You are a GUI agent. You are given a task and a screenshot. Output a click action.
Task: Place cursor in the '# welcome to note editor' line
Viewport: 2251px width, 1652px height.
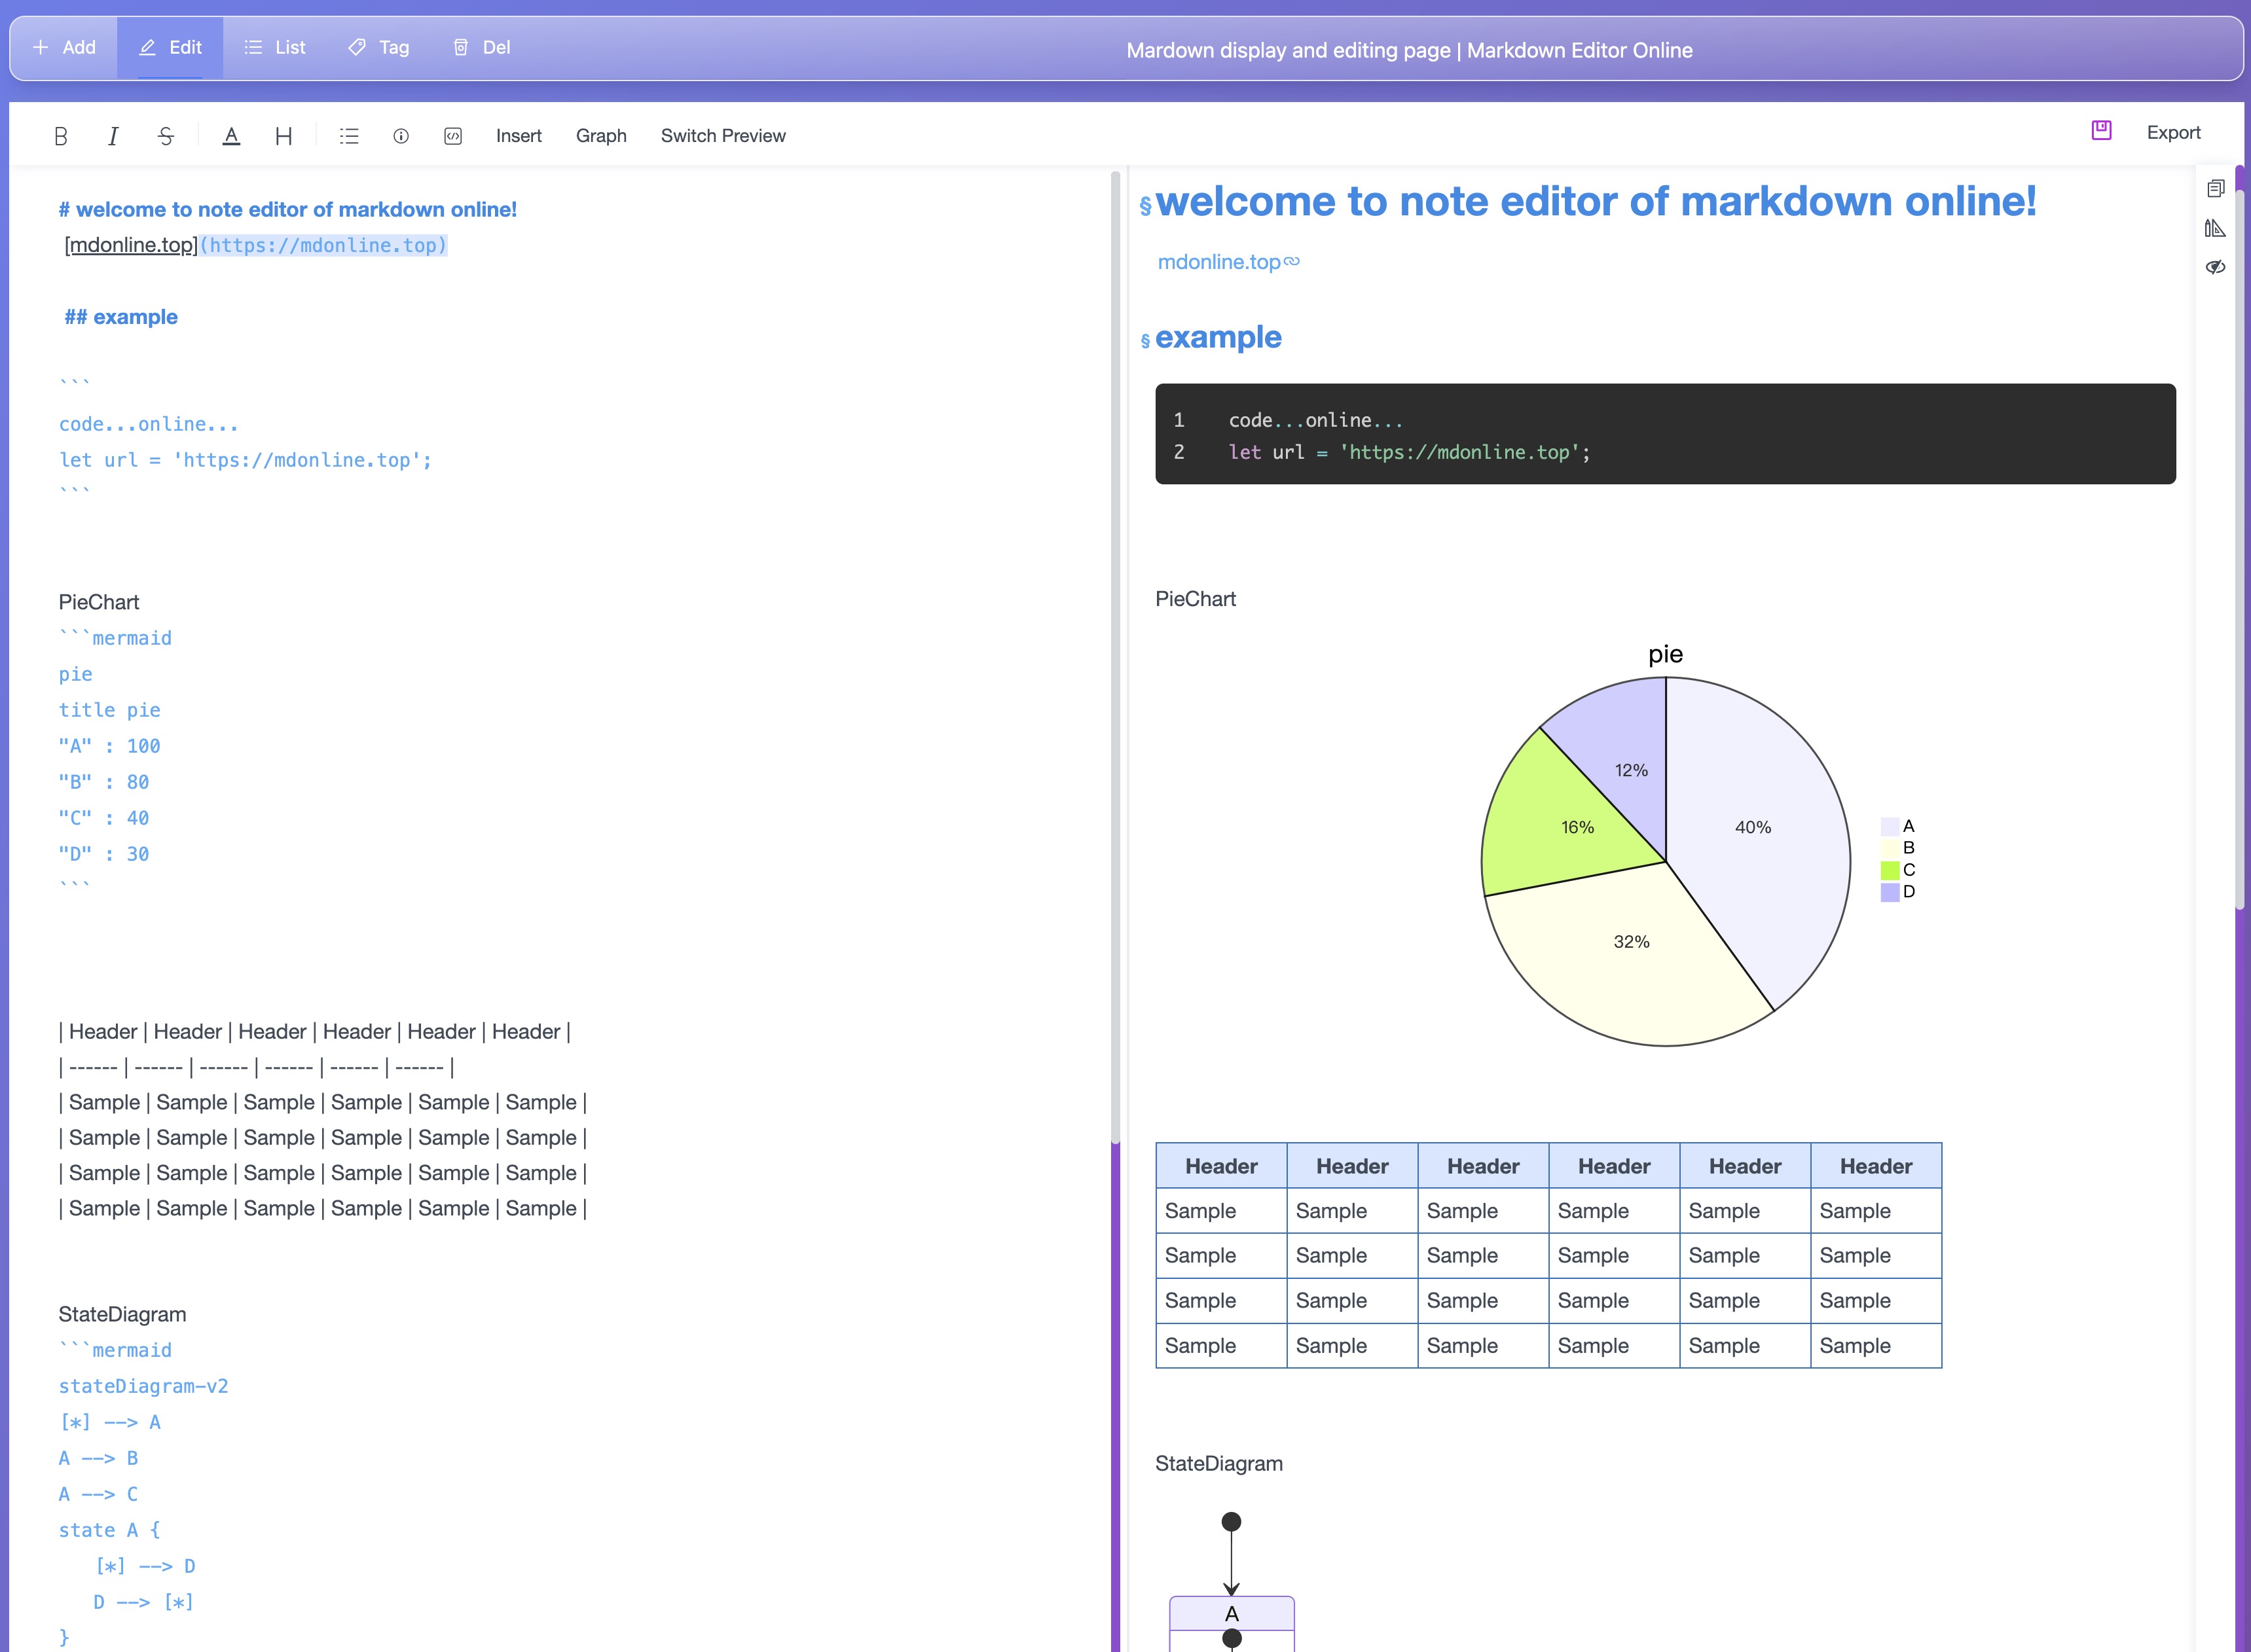[287, 210]
